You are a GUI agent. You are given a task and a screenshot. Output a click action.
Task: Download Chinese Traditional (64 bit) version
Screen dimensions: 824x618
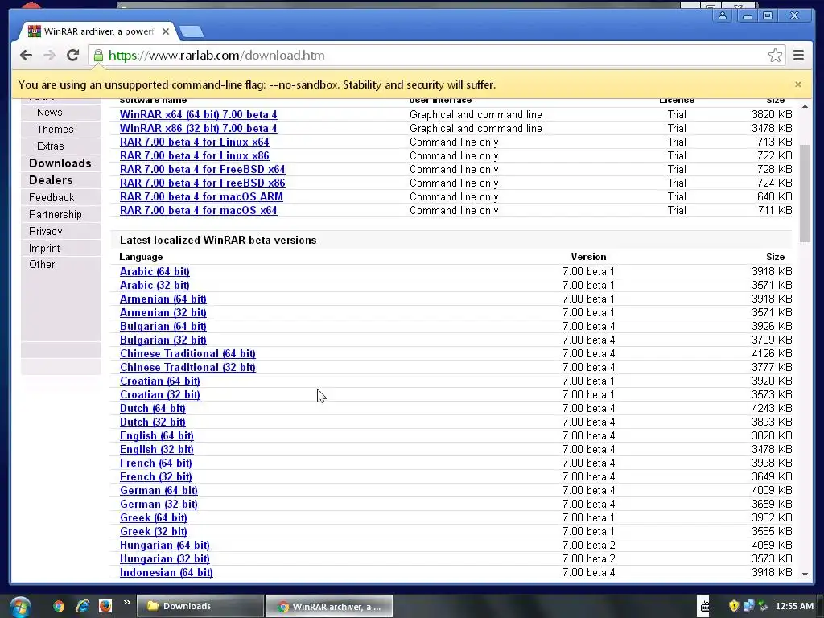click(187, 354)
